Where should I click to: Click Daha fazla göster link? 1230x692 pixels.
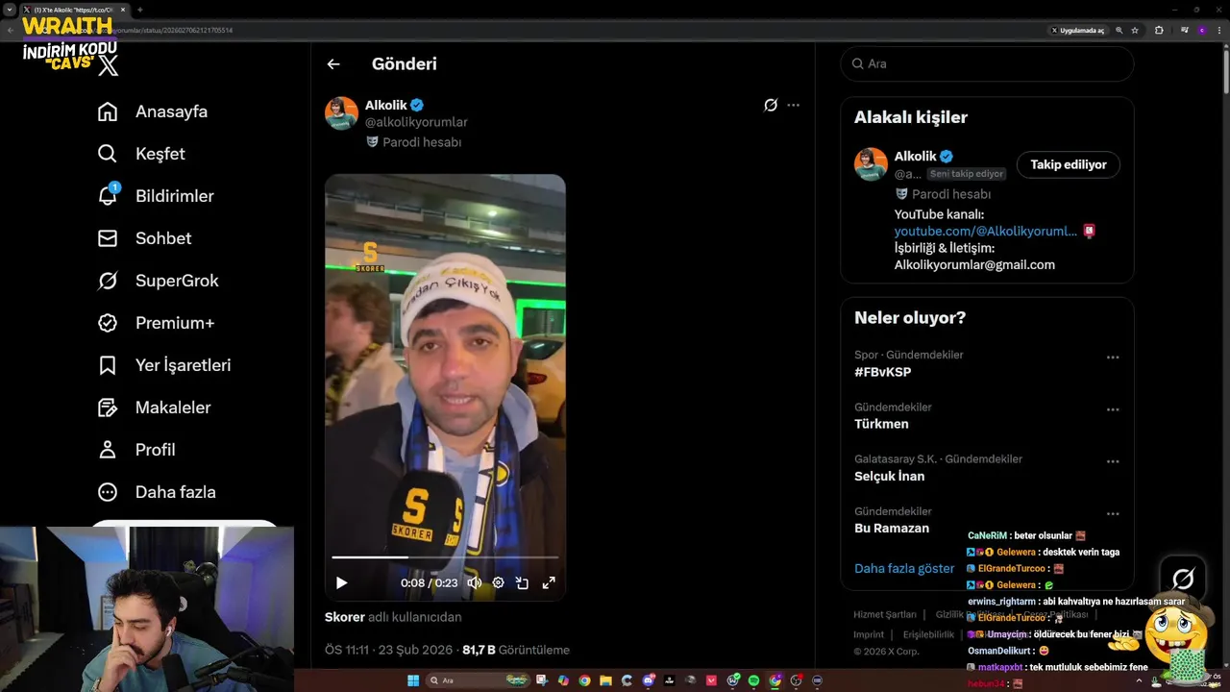pos(904,568)
